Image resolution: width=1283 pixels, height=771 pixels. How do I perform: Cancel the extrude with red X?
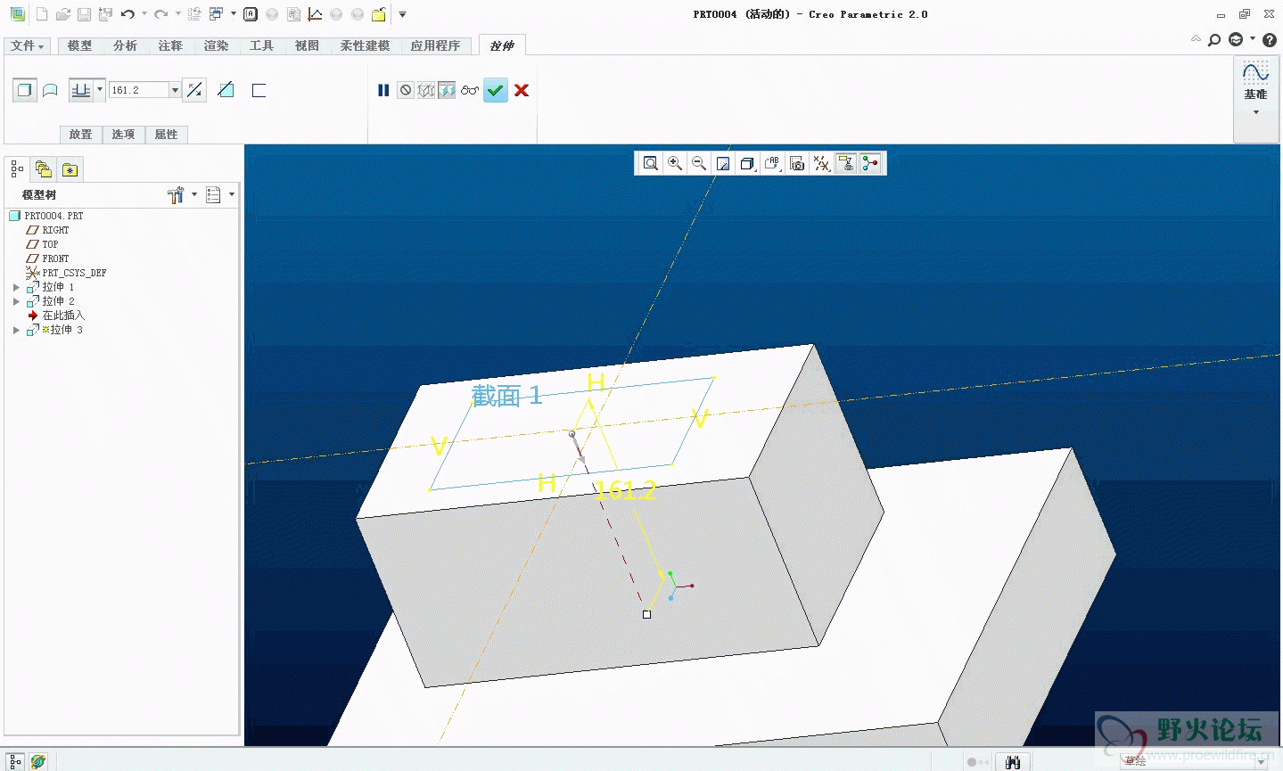(x=522, y=90)
